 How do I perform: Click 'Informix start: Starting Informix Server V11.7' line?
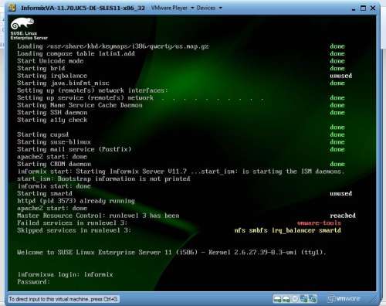(x=181, y=172)
